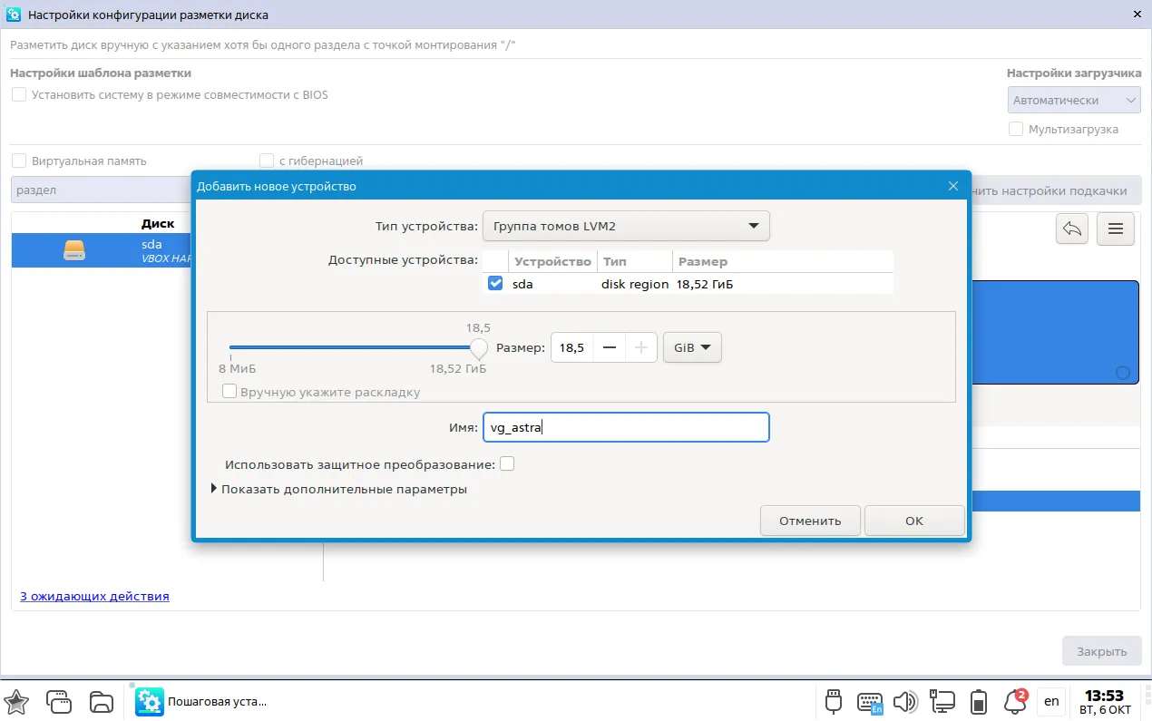Confirm the dialog with OK
1152x721 pixels.
(x=914, y=521)
